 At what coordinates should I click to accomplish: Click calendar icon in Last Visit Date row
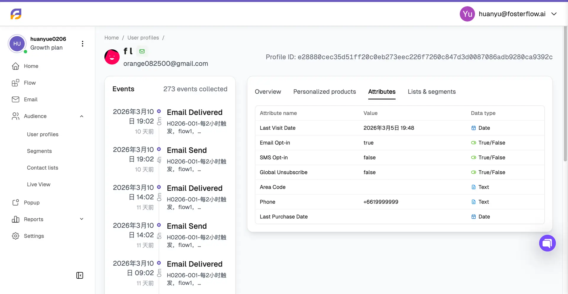coord(474,128)
